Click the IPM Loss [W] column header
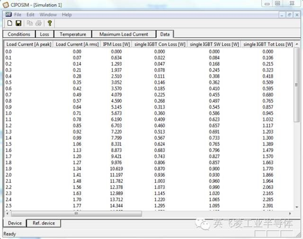 click(116, 44)
